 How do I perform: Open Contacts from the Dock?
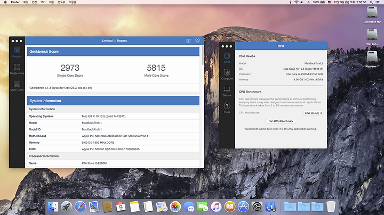107,206
